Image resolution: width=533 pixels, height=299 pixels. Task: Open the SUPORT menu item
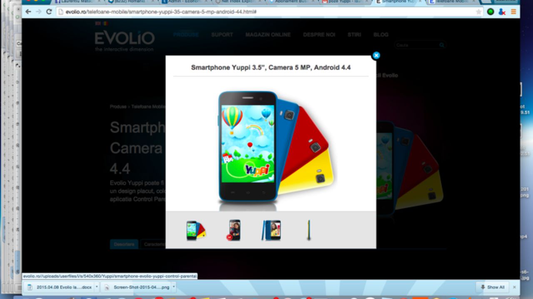pos(222,34)
